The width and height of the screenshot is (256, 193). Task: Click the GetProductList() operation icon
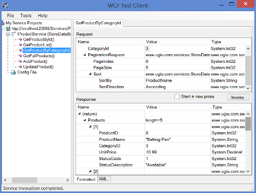pos(20,45)
